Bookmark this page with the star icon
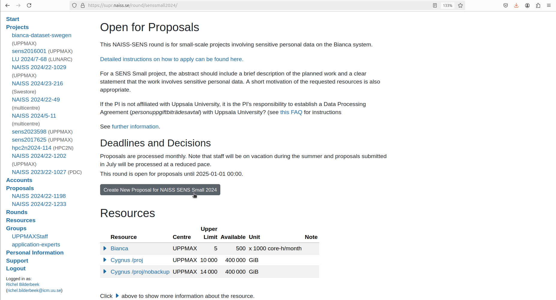Image resolution: width=556 pixels, height=300 pixels. [461, 5]
